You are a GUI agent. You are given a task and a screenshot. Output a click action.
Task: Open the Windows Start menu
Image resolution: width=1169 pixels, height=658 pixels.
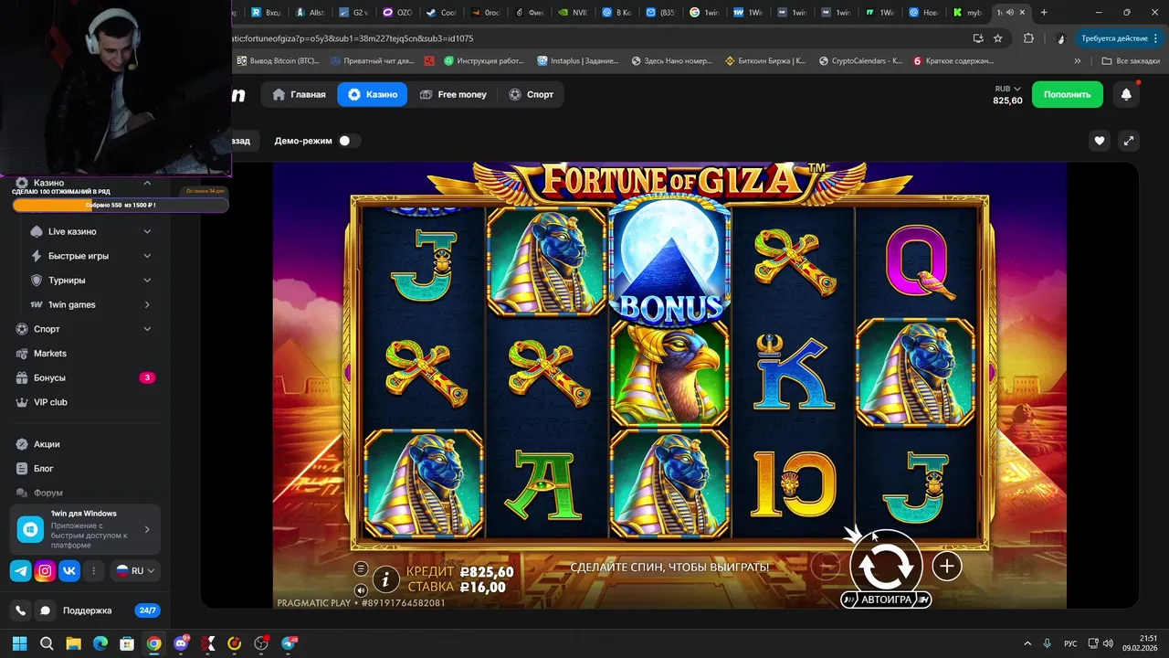click(19, 643)
